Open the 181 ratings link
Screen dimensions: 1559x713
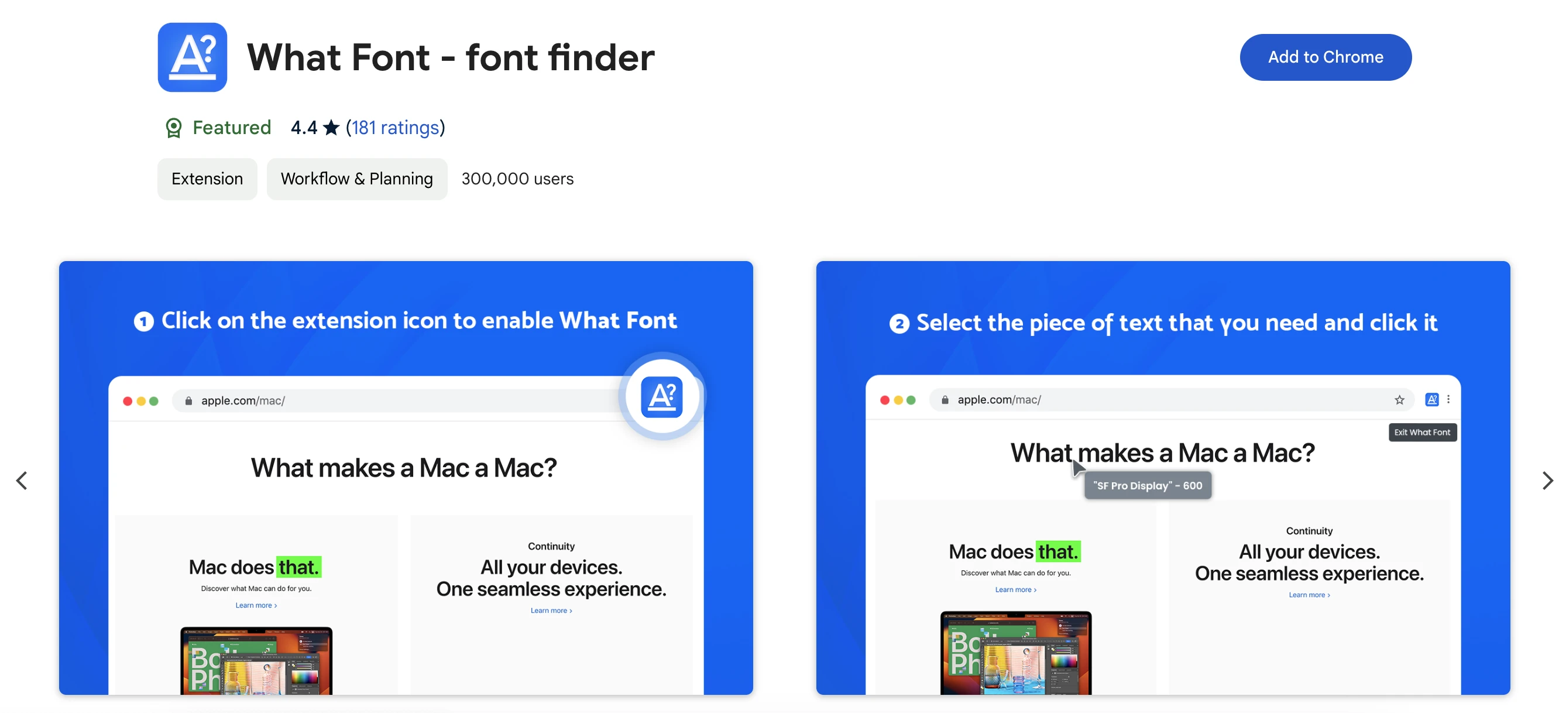pyautogui.click(x=395, y=128)
